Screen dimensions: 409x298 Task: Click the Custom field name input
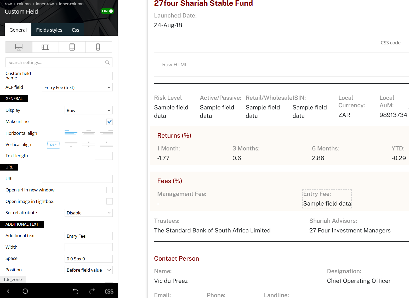[x=77, y=76]
